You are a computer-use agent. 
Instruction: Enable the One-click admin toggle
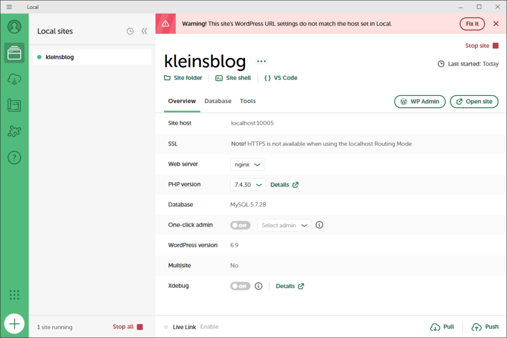pos(240,225)
